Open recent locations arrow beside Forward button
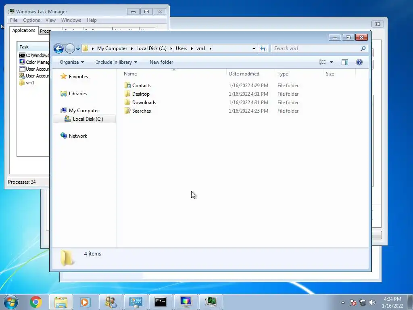Viewport: 413px width, 310px height. [78, 49]
